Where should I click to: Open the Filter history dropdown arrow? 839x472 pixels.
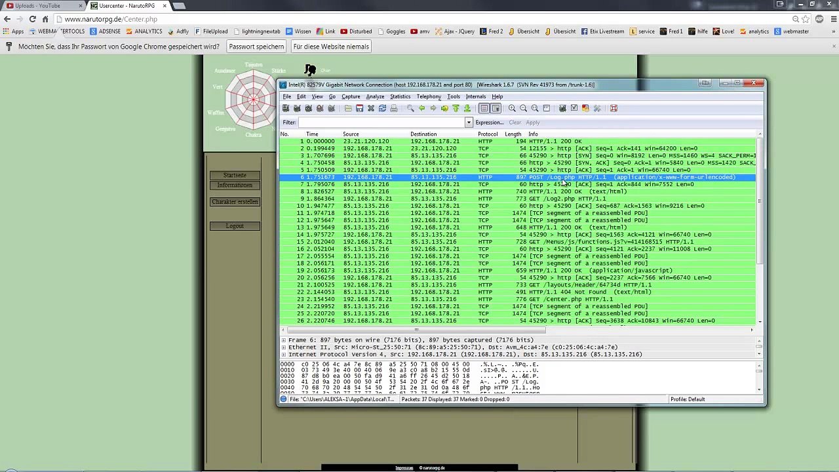pos(468,123)
